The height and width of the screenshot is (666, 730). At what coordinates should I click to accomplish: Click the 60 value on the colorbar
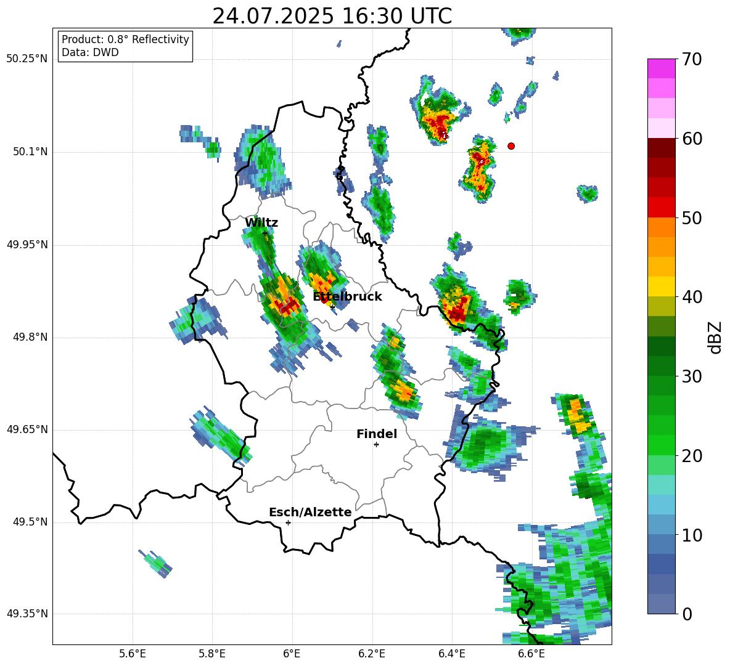coord(692,139)
